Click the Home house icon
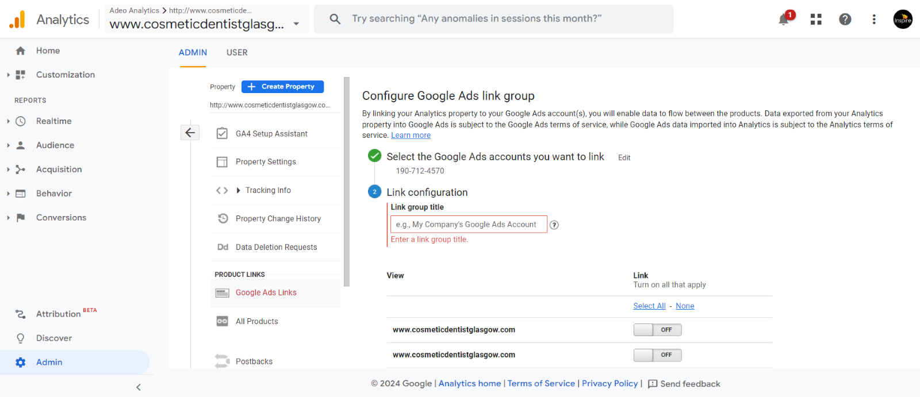Screen dimensions: 920x397 point(21,51)
